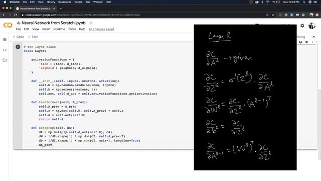Image resolution: width=321 pixels, height=181 pixels.
Task: Close the Neural Network from Scratch tab
Action: click(54, 9)
